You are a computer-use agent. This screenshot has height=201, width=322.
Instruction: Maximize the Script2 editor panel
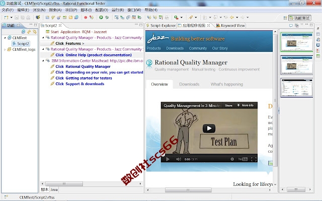[x=141, y=25]
